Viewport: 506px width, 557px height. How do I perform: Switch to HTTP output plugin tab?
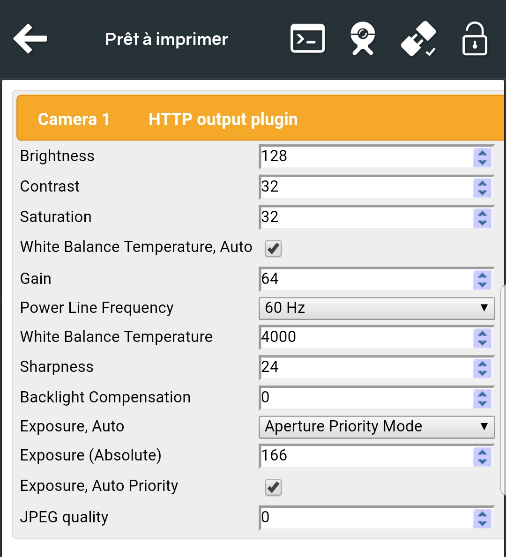click(x=223, y=119)
